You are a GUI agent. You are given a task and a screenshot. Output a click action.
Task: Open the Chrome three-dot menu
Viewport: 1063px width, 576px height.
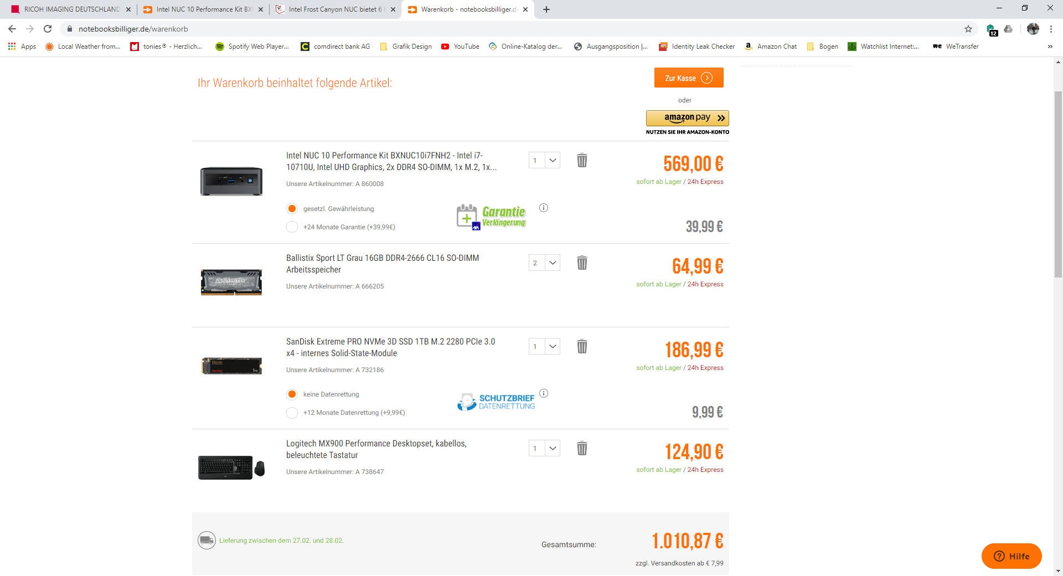[1051, 29]
